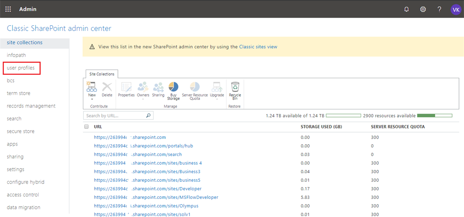Open the sites/Business3 link
This screenshot has height=217, width=464.
(147, 171)
